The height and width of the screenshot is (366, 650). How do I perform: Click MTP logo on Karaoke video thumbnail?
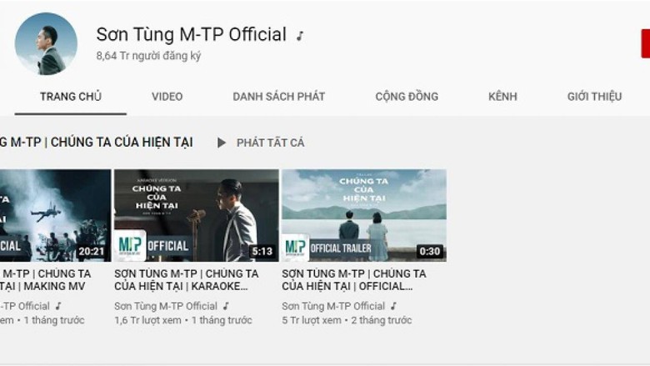tap(130, 245)
